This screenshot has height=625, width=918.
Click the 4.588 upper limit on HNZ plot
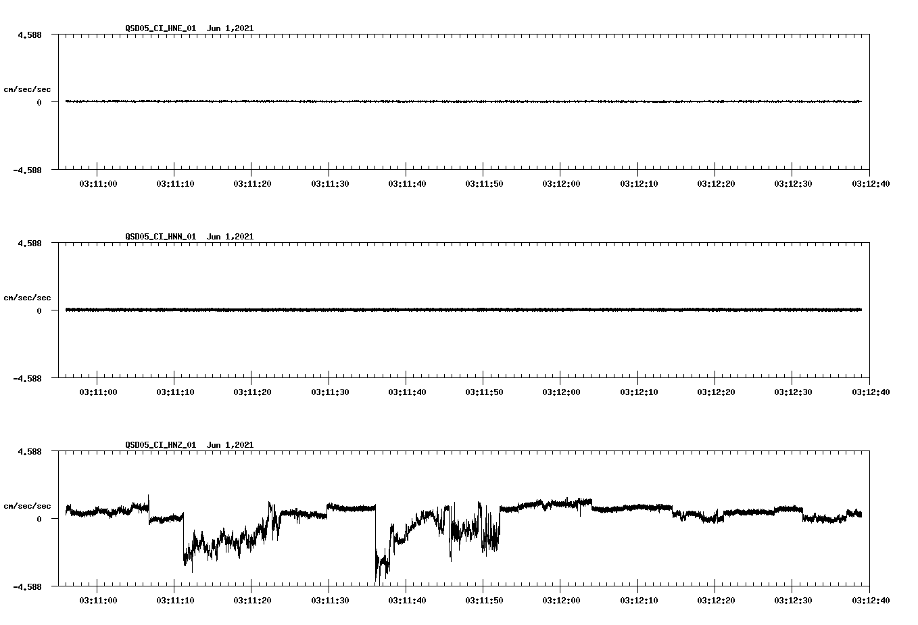pyautogui.click(x=30, y=451)
